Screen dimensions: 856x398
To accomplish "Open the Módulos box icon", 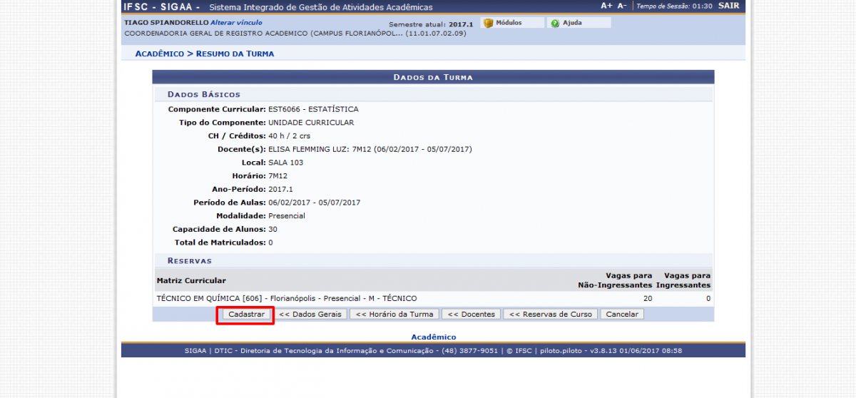I will click(489, 23).
